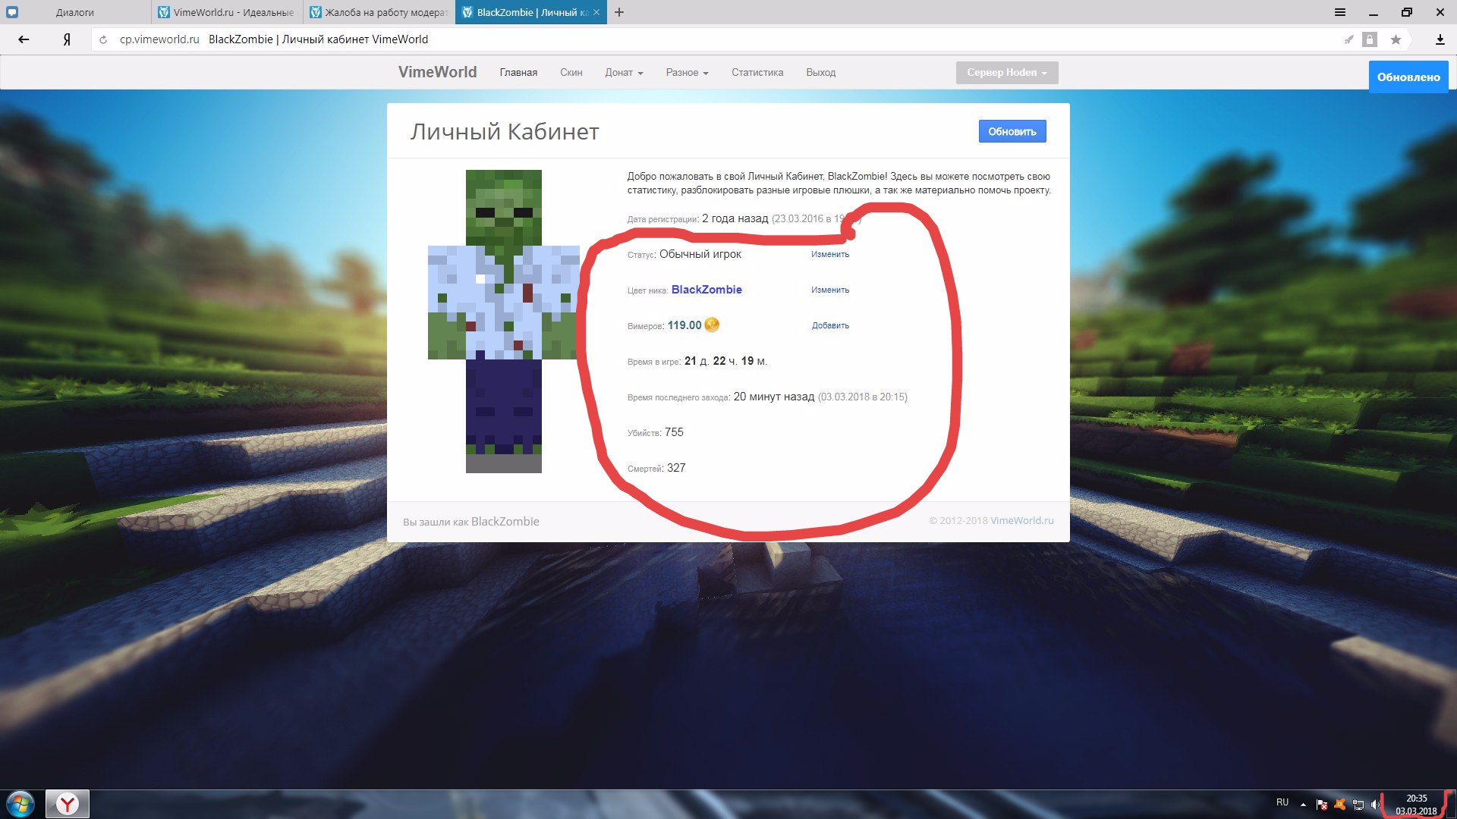Click the Время в игре value
Image resolution: width=1457 pixels, height=819 pixels.
pos(725,361)
